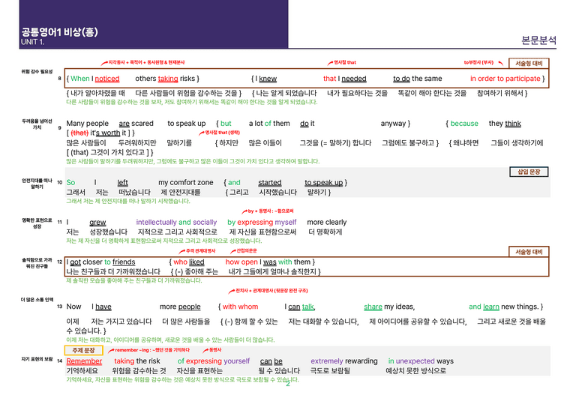Click the word 'noticed' in sentence 8

(107, 79)
